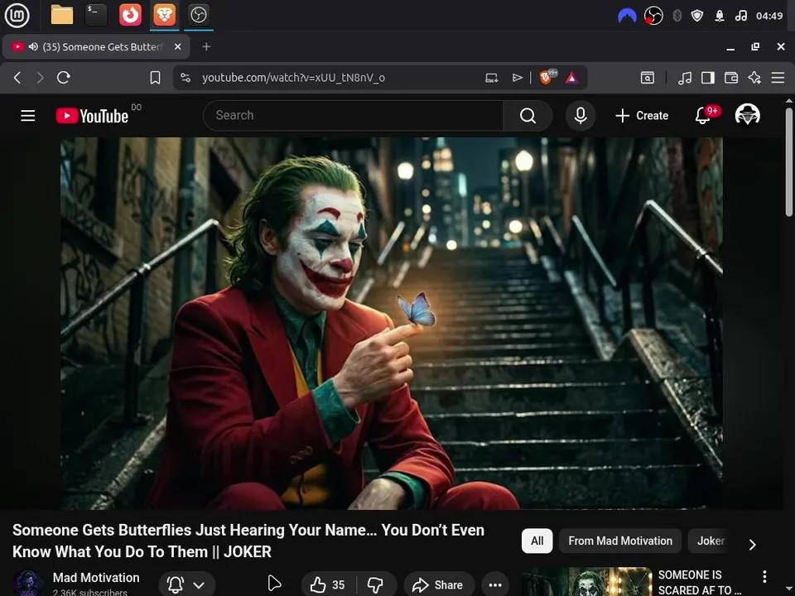
Task: Open Brave Wallet
Action: (x=731, y=78)
